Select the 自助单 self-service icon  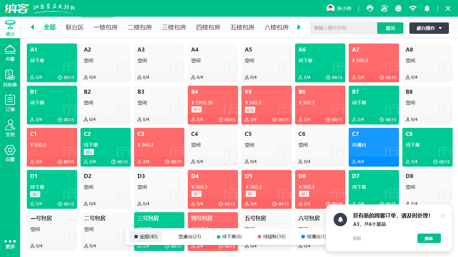10,79
